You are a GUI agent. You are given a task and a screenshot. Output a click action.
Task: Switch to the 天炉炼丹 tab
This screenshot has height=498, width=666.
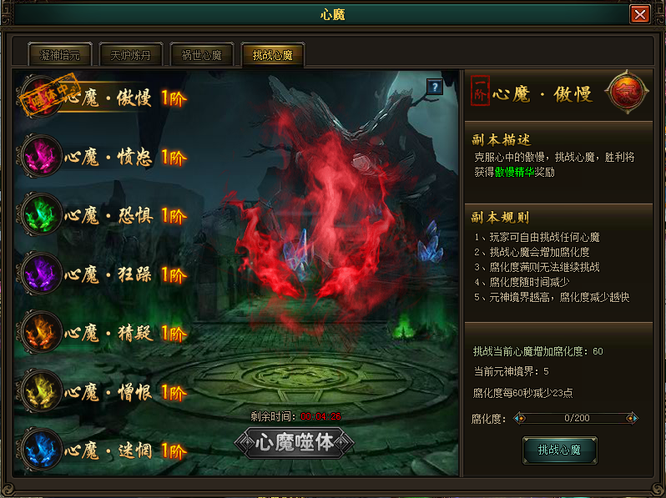pos(131,55)
